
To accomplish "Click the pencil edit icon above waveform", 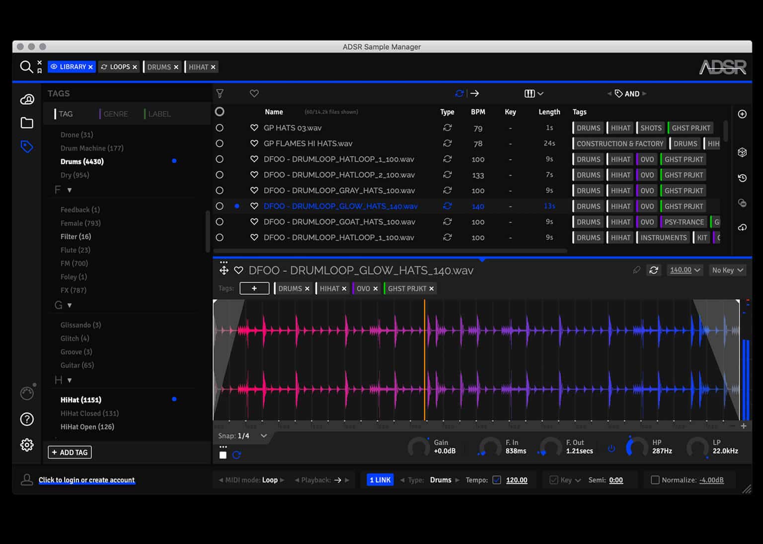I will pos(636,270).
